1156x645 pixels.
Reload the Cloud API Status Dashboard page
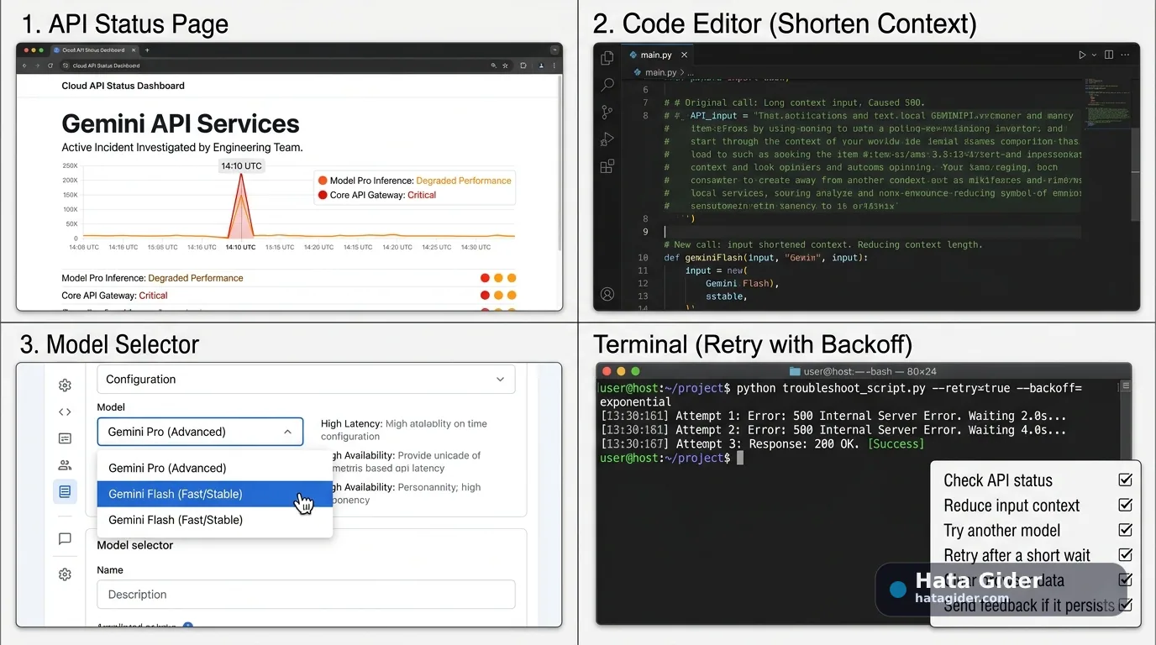(x=50, y=66)
